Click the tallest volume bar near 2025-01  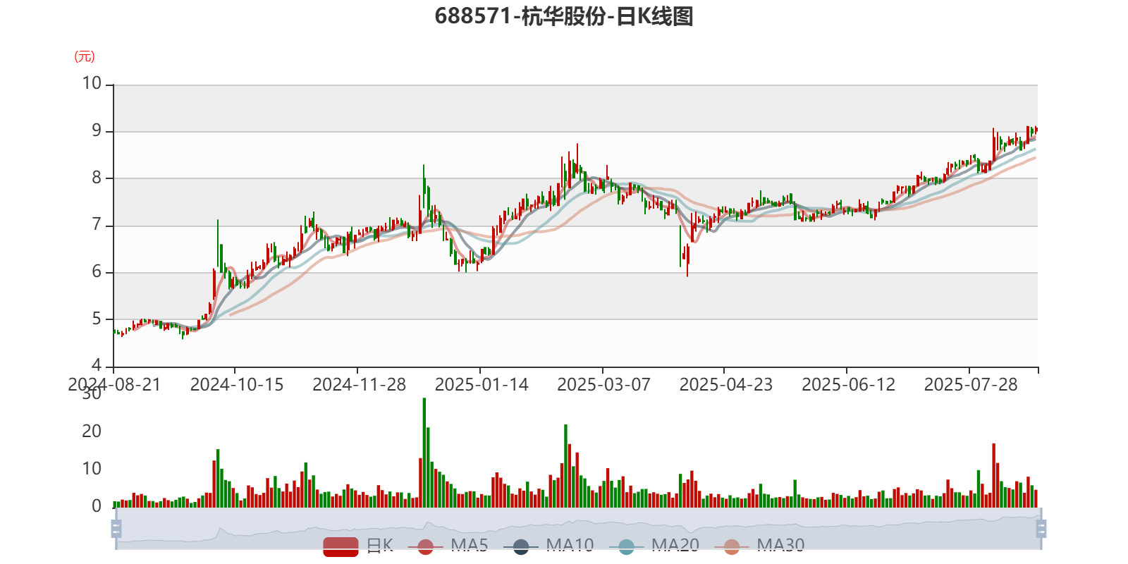tap(424, 453)
